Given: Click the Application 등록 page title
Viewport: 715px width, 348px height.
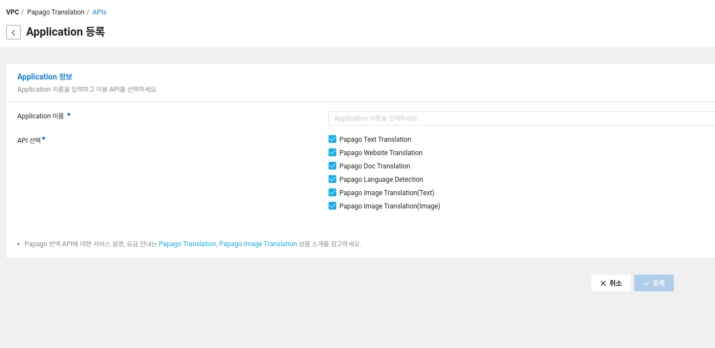Looking at the screenshot, I should point(65,32).
